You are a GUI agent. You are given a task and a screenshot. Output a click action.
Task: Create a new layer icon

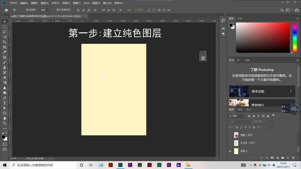click(x=288, y=158)
